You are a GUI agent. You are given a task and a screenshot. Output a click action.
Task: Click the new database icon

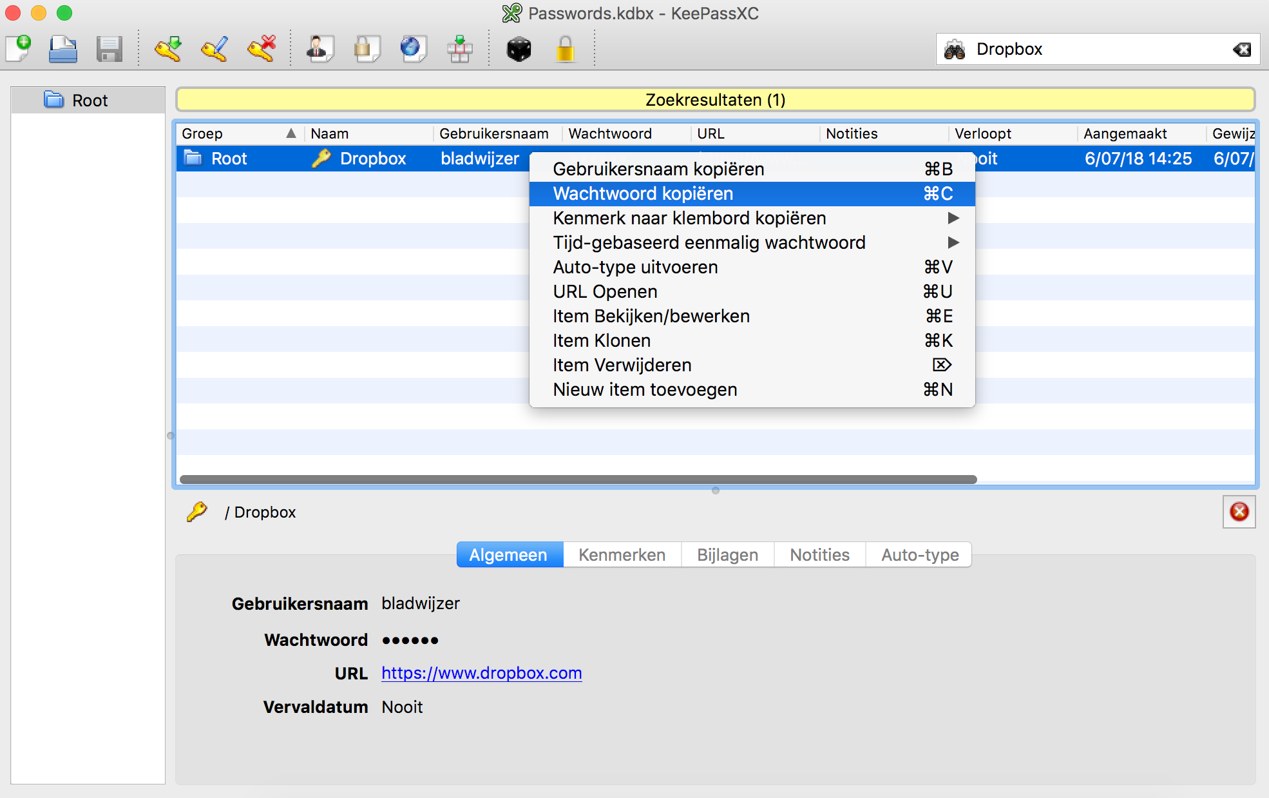click(19, 48)
